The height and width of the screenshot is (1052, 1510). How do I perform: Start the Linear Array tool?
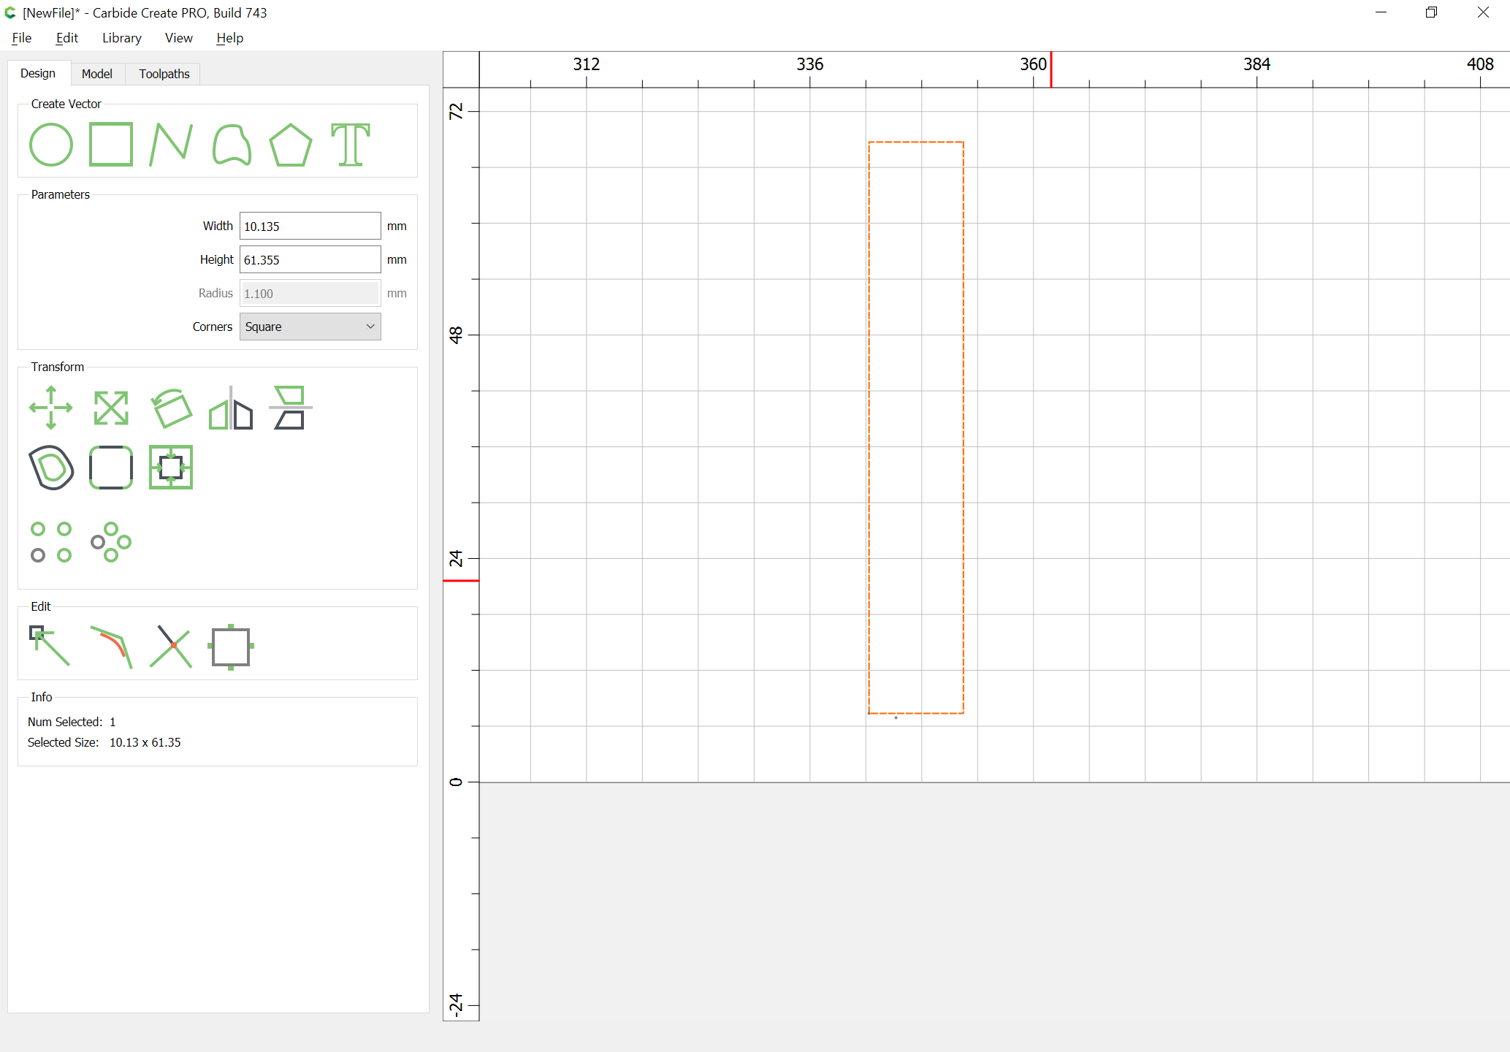pos(51,541)
